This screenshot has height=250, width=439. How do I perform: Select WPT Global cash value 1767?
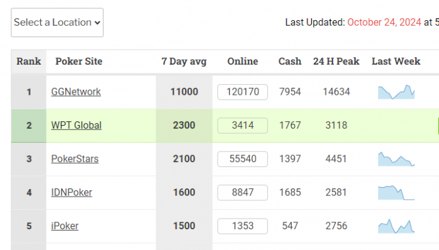tap(290, 125)
